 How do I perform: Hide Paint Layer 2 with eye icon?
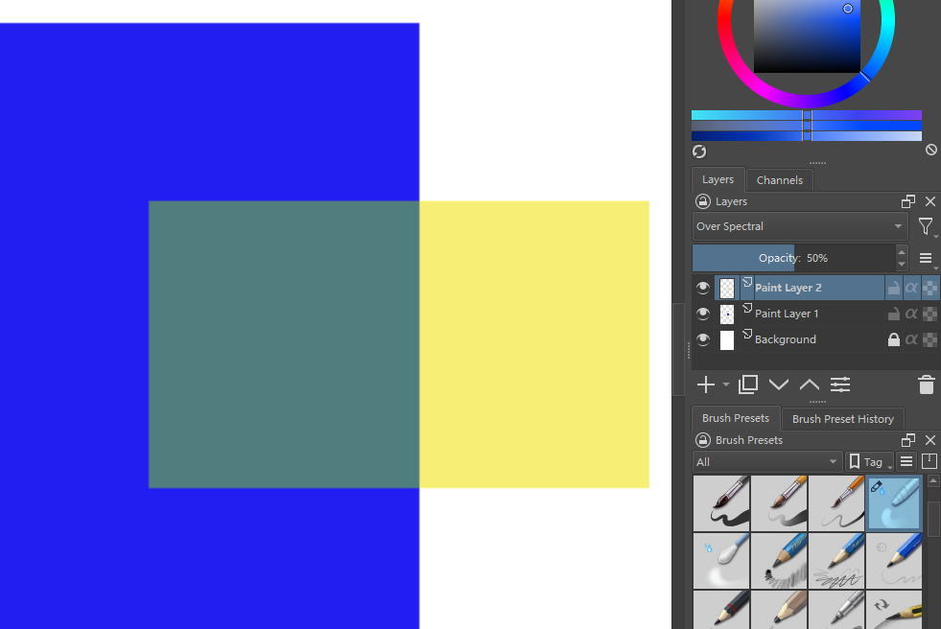(x=703, y=288)
